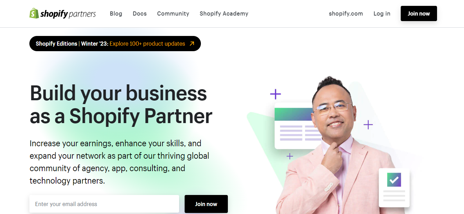The height and width of the screenshot is (214, 464).
Task: Open the Blog menu item
Action: 116,13
